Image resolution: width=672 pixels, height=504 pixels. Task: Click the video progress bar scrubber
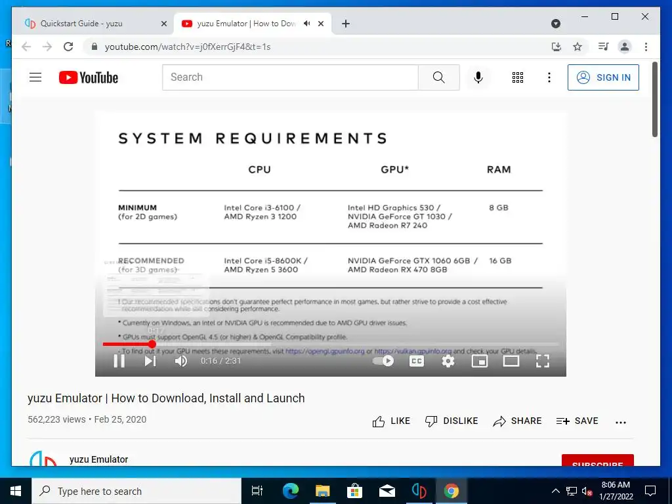coord(152,344)
